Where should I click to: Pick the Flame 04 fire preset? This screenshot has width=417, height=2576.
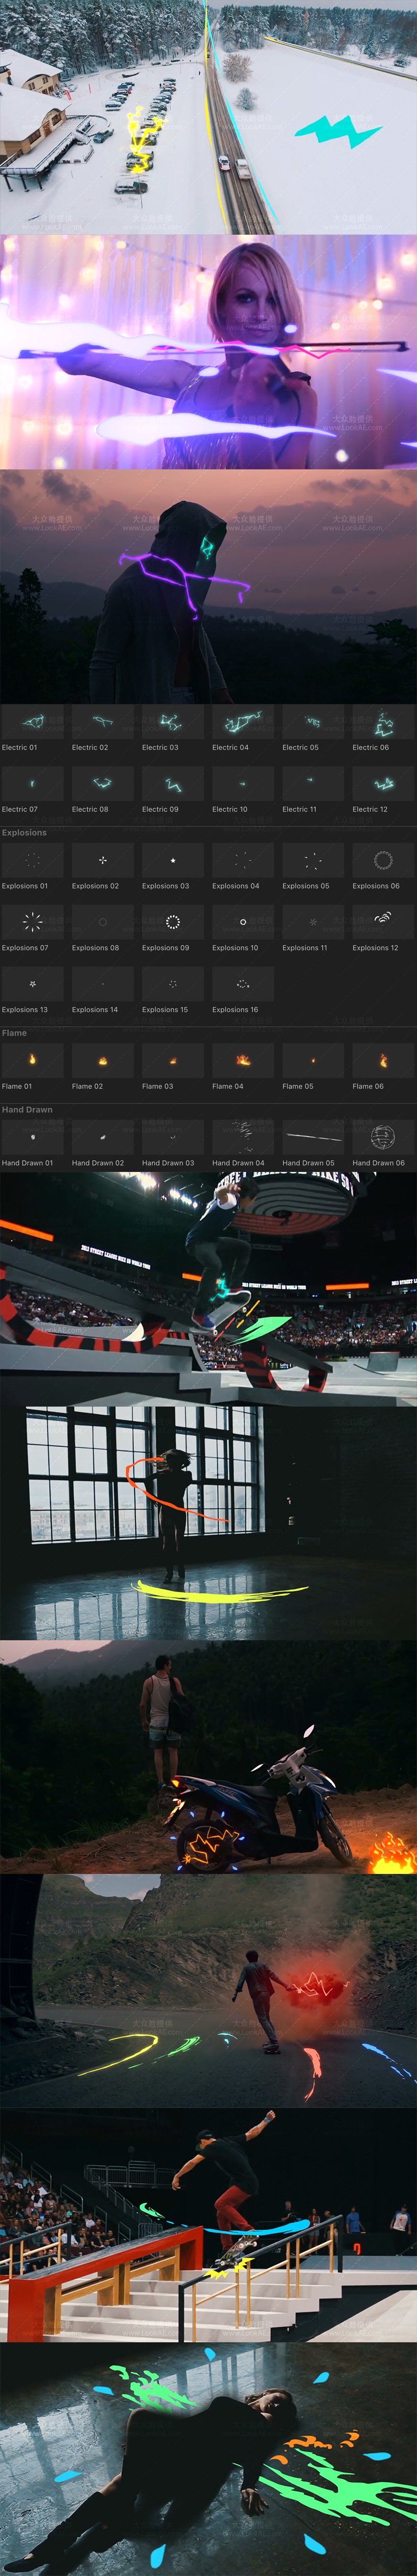(243, 1060)
